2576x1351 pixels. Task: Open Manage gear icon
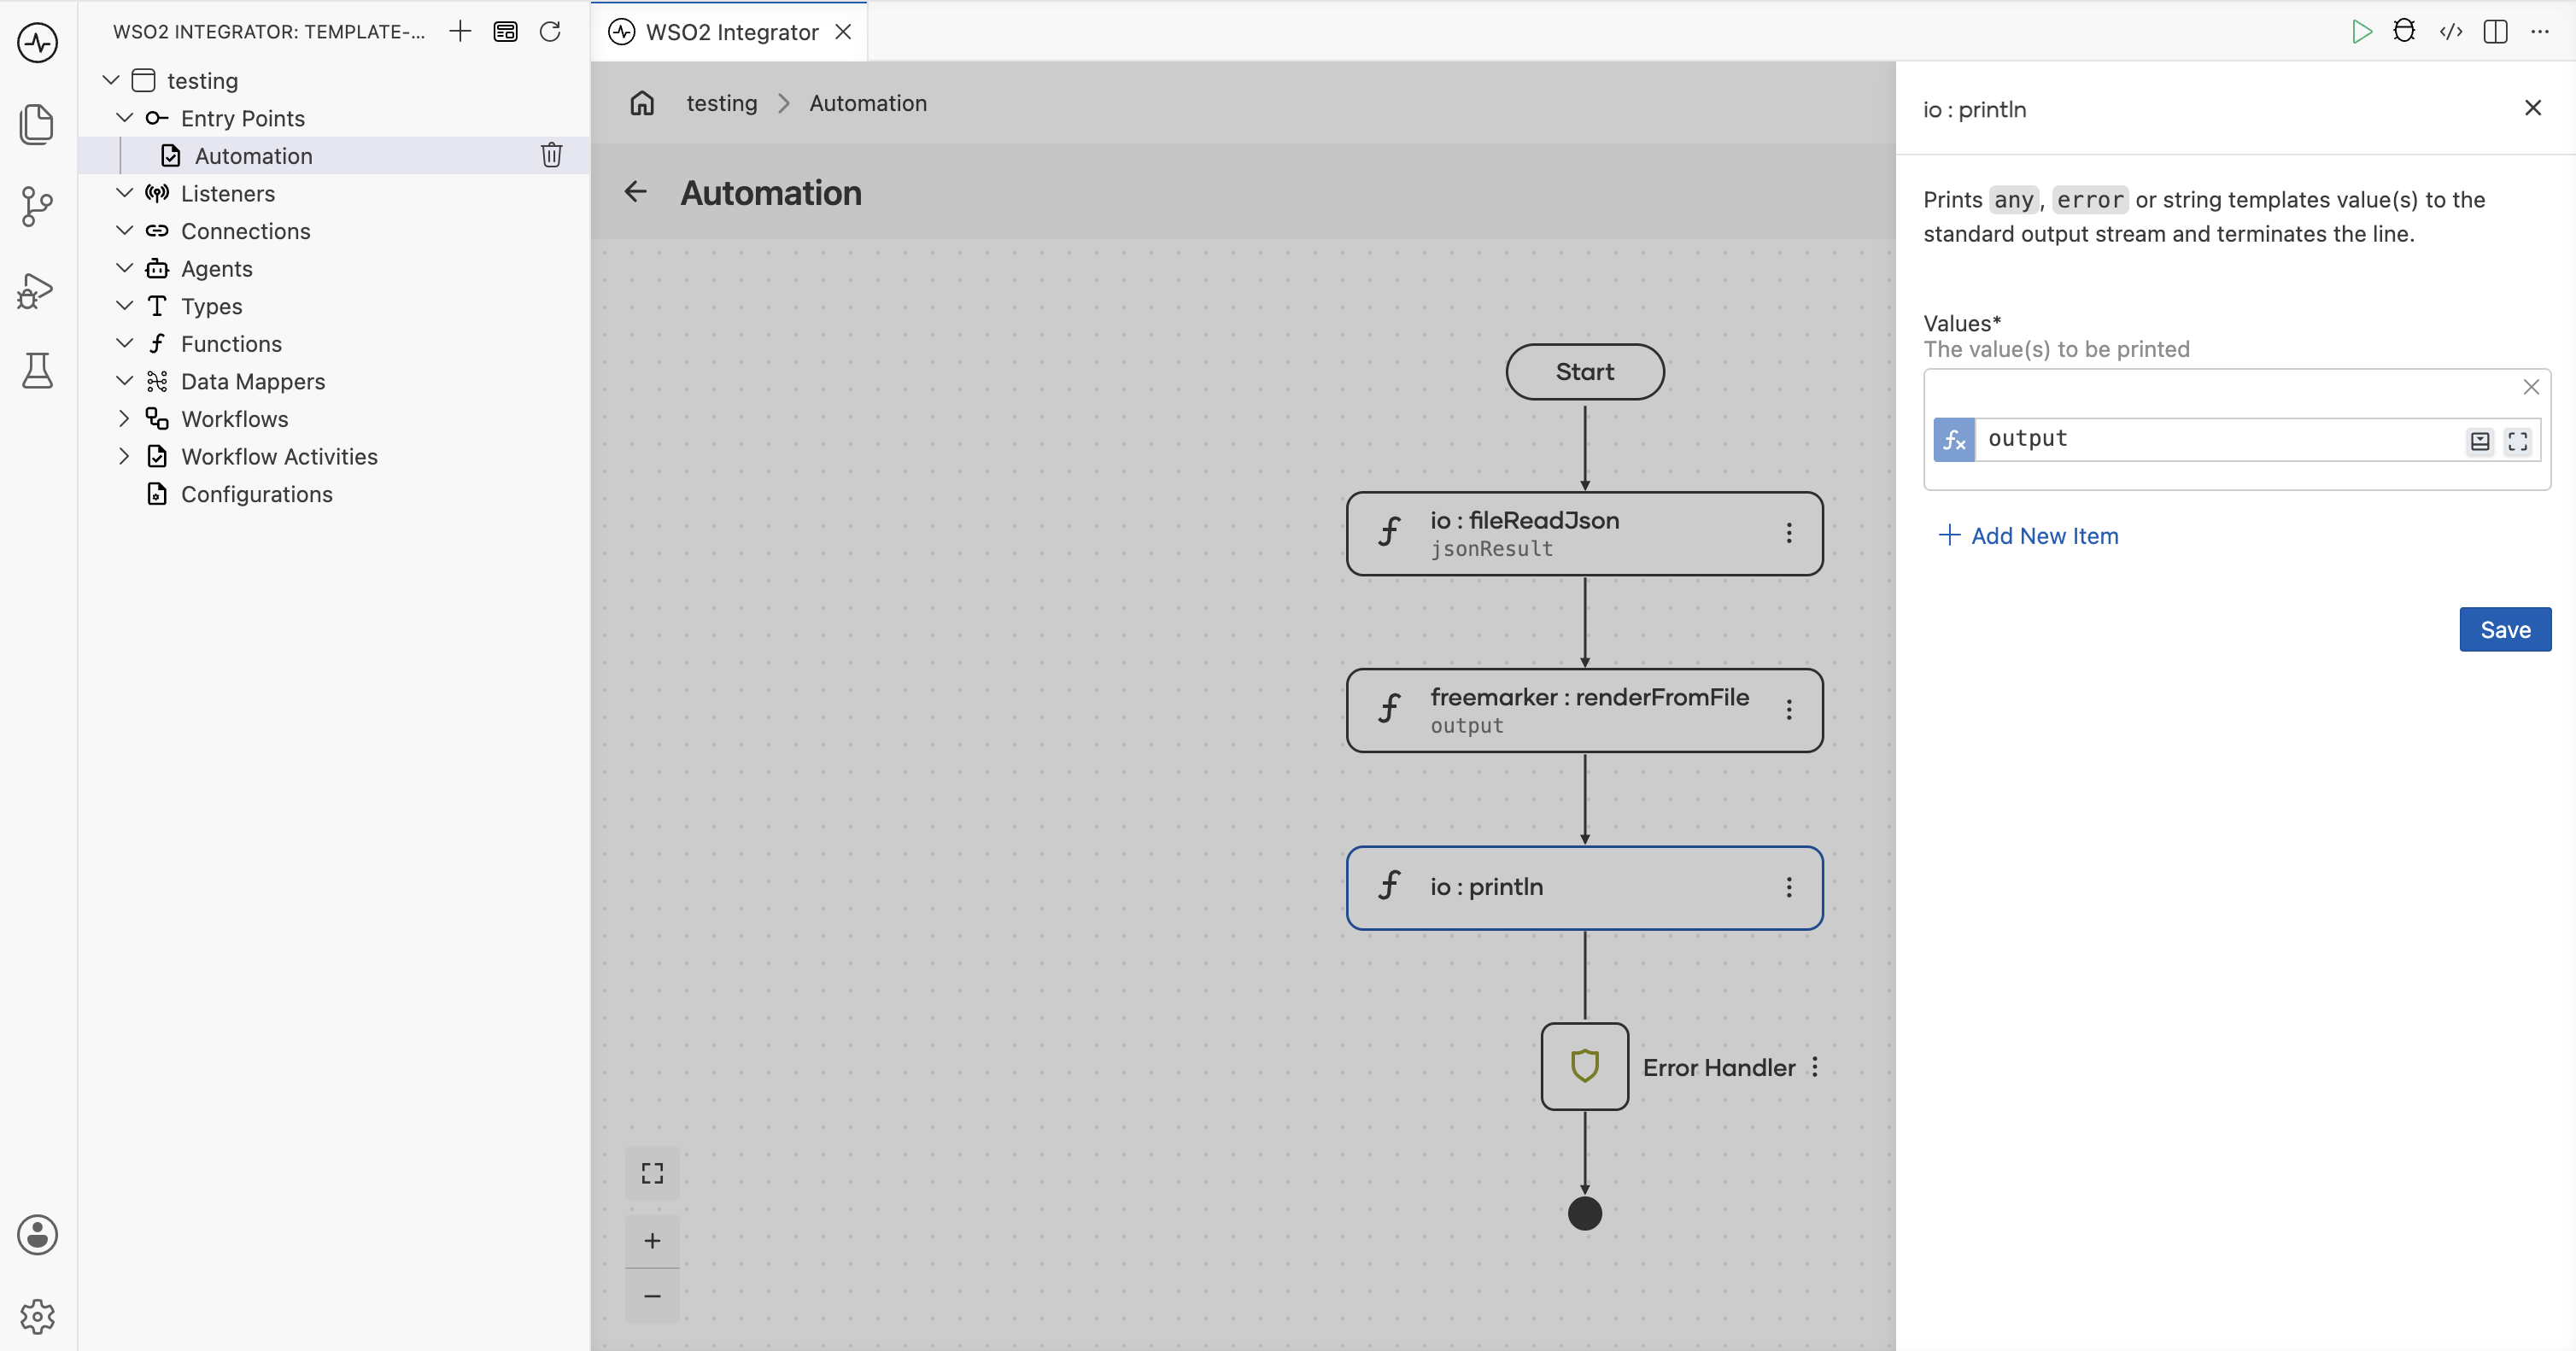(x=37, y=1316)
